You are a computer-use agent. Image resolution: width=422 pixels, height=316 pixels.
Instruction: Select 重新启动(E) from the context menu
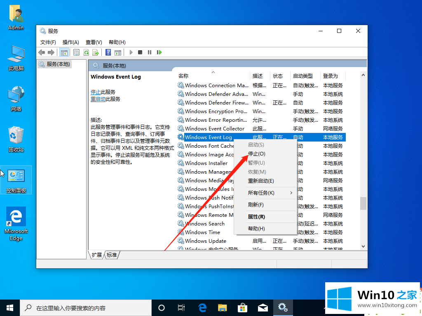[x=260, y=181]
